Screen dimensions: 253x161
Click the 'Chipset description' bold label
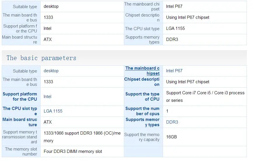click(142, 82)
